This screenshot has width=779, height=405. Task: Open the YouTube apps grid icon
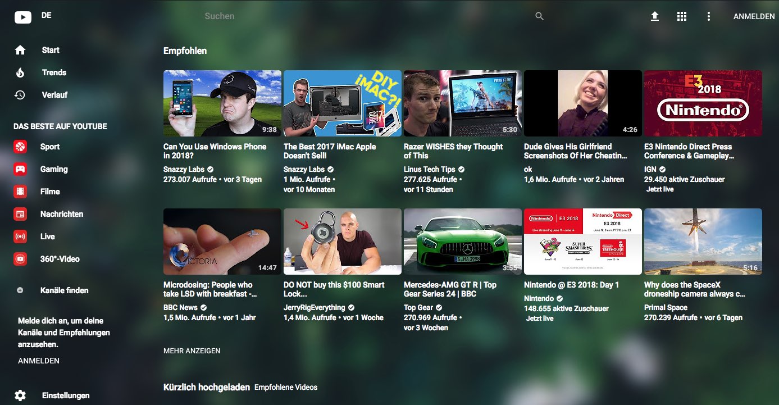coord(682,17)
